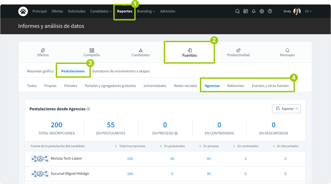Expand the Branding dropdown menu
Image resolution: width=331 pixels, height=184 pixels.
[x=146, y=11]
